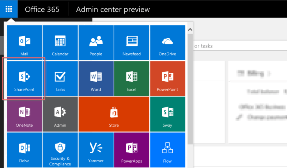This screenshot has height=168, width=287.
Task: Click the Office 365 header link
Action: coord(43,9)
